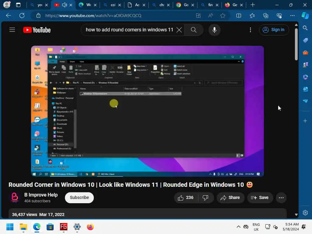This screenshot has width=312, height=234.
Task: Share this video
Action: coord(230,197)
